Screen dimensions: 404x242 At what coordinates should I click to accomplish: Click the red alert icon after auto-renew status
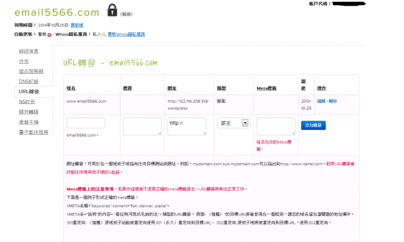[x=49, y=35]
